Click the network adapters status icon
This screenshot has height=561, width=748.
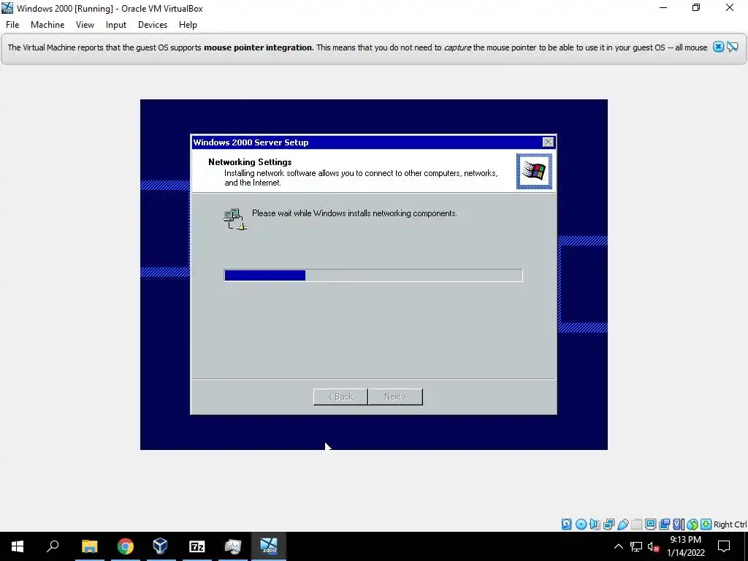coord(608,524)
